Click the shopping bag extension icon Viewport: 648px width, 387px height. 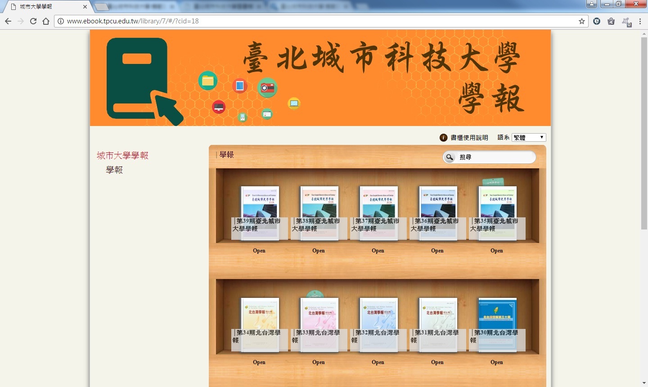pos(611,21)
